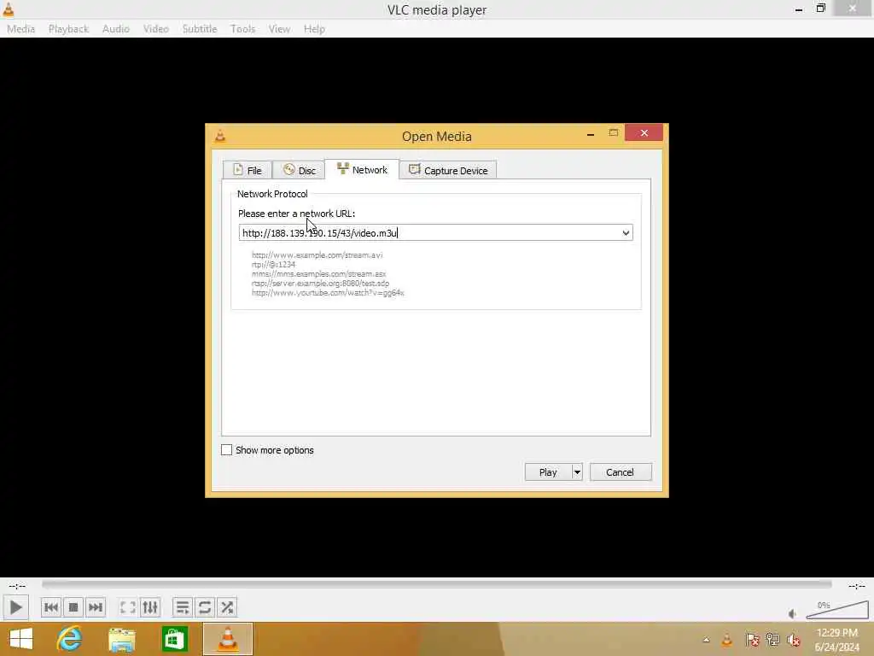Click elapsed time label left of seek bar
874x656 pixels.
(17, 586)
